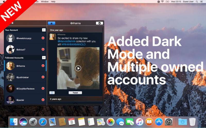Image resolution: width=206 pixels, height=128 pixels.
Task: Open Finder from the Dock
Action: pos(14,122)
